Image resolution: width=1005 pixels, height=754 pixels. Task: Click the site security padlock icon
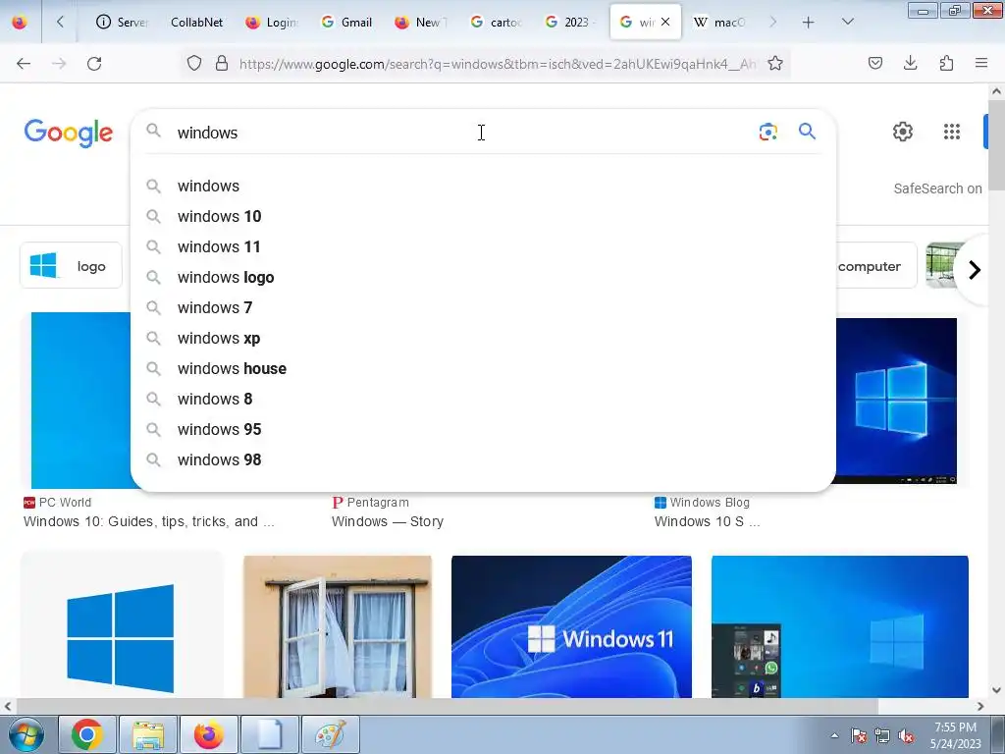[222, 64]
